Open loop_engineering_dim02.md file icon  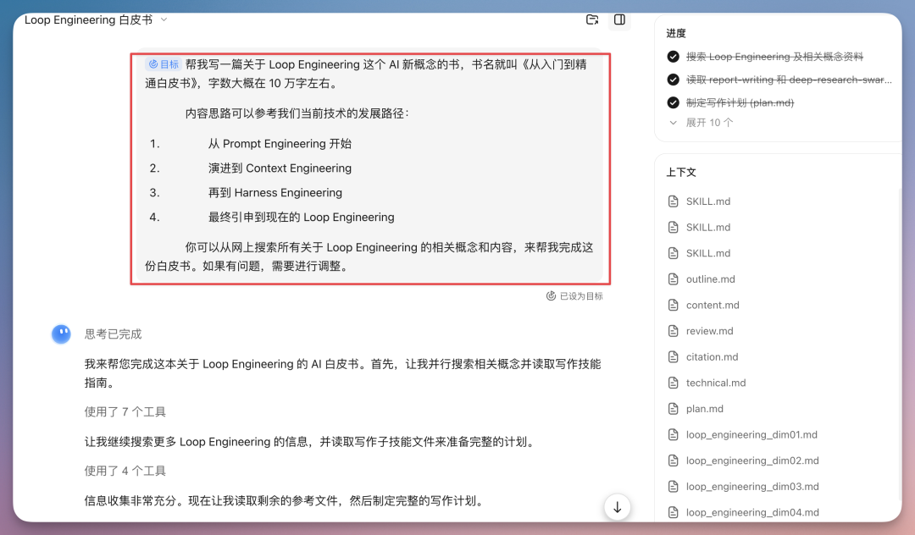[x=673, y=461]
